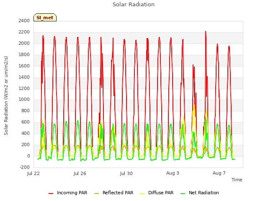The width and height of the screenshot is (268, 201).
Task: Click the highest yellow Diffuse PAR peak near 900
Action: 194,105
